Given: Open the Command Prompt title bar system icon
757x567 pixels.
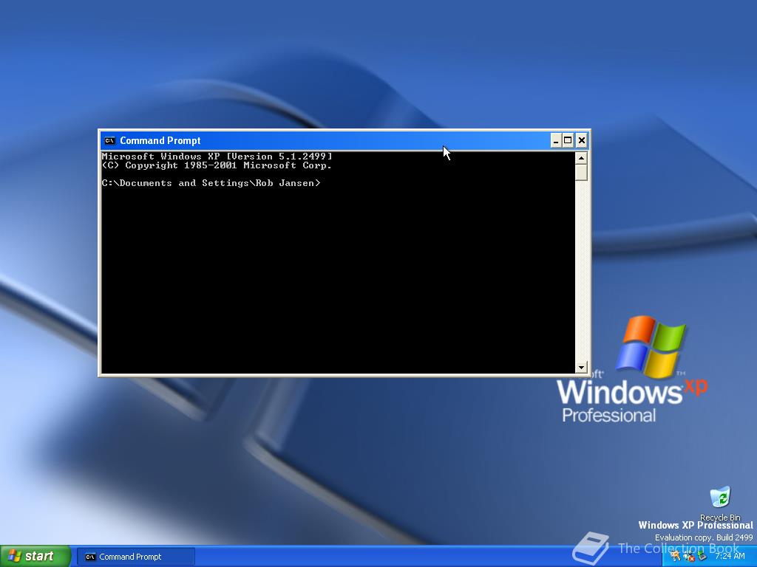Looking at the screenshot, I should (x=109, y=140).
